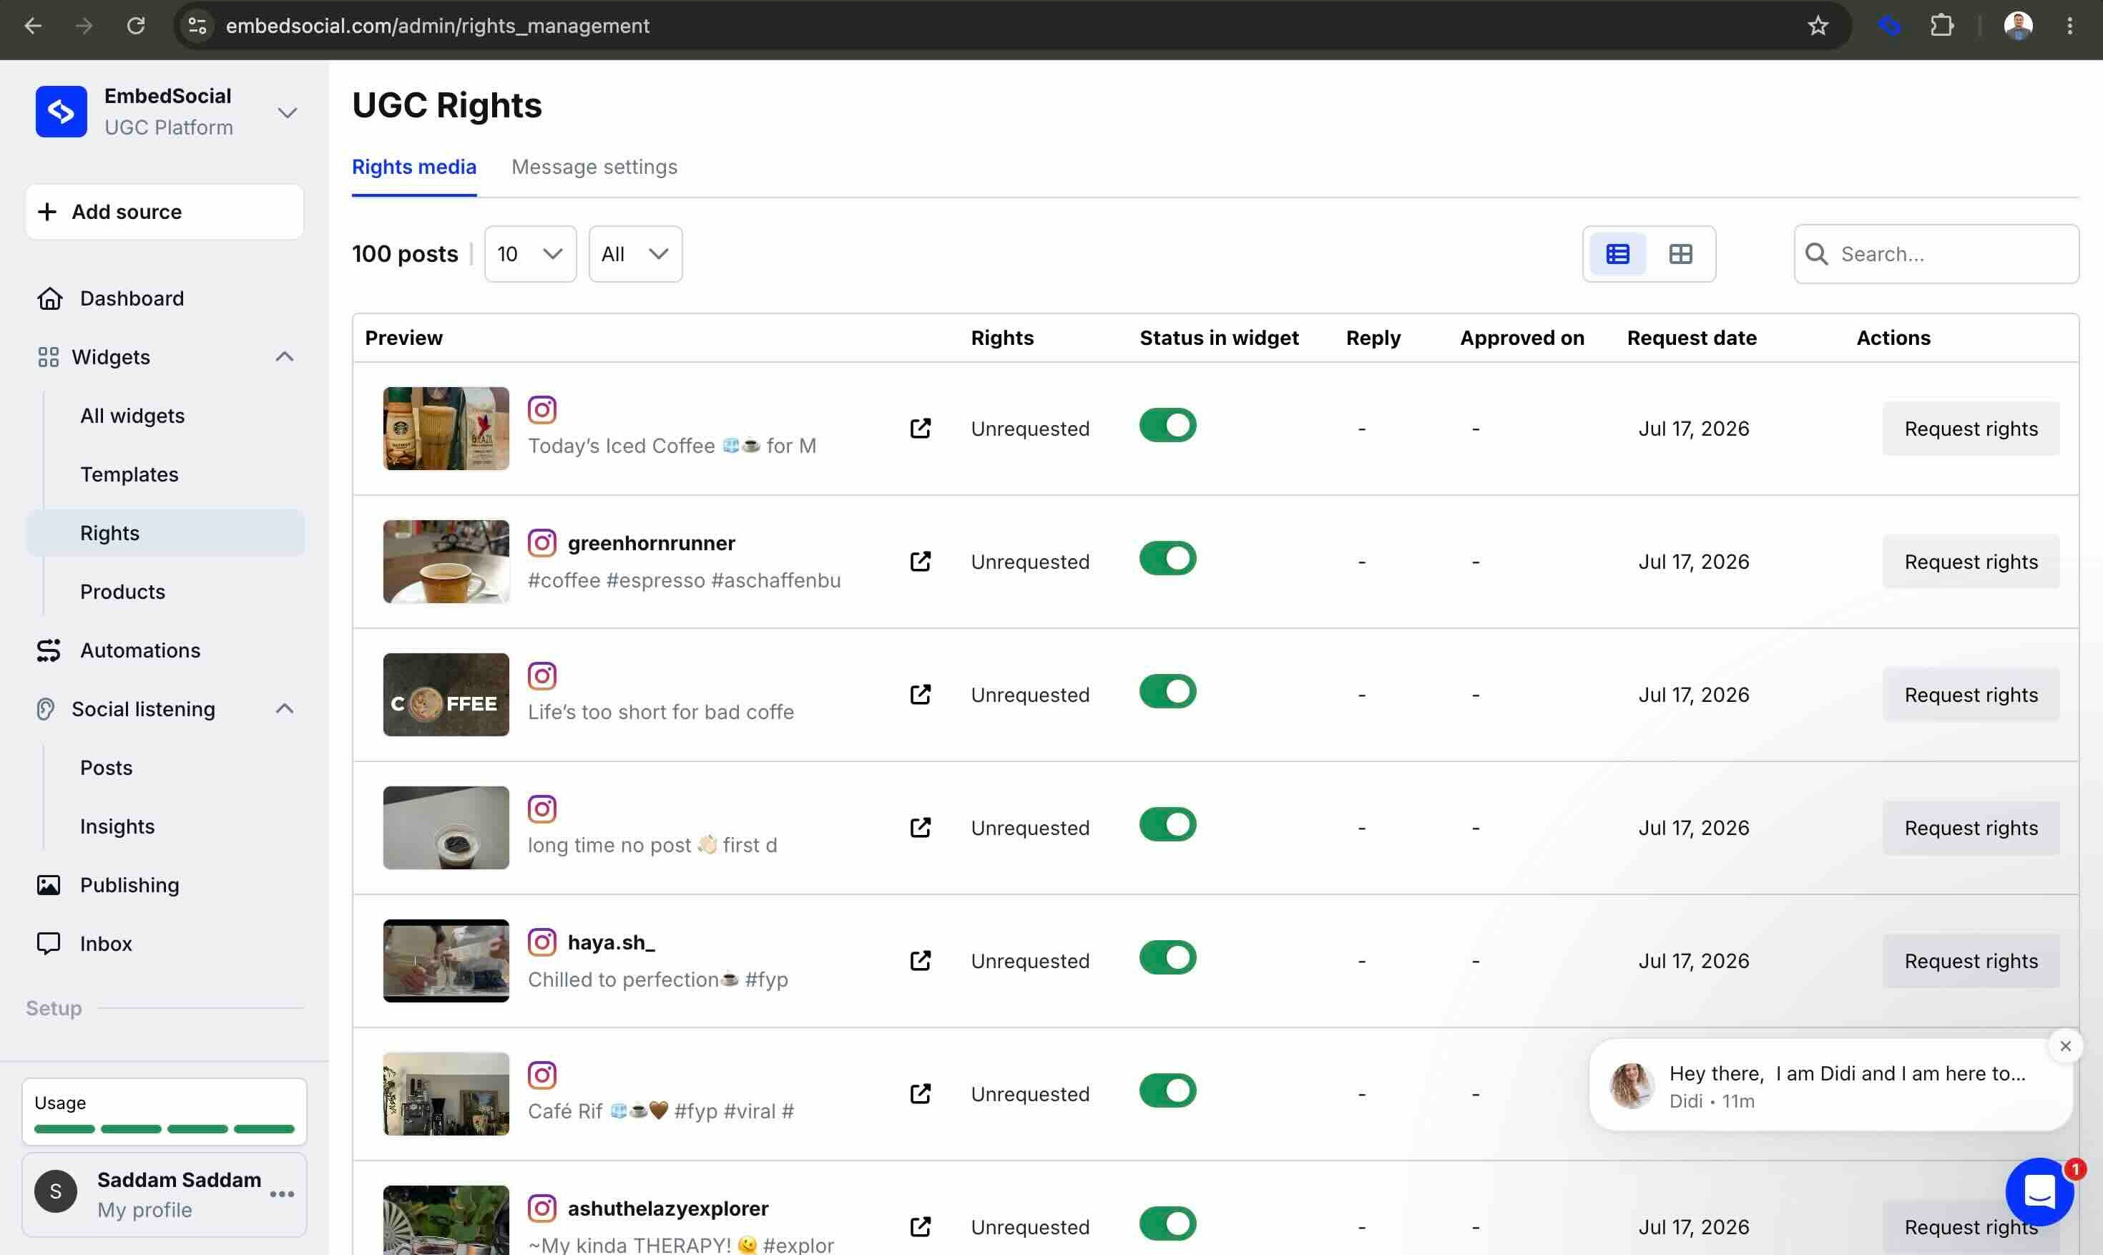This screenshot has height=1255, width=2103.
Task: Request rights for long time no post
Action: (x=1970, y=827)
